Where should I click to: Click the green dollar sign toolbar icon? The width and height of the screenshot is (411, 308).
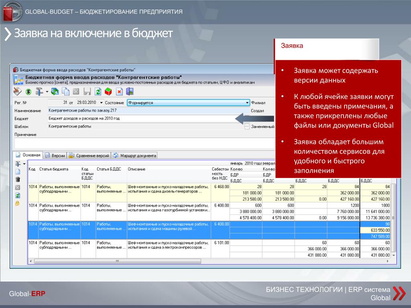click(28, 92)
